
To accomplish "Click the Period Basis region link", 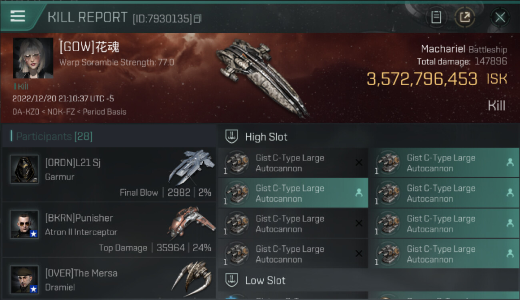I will (104, 112).
